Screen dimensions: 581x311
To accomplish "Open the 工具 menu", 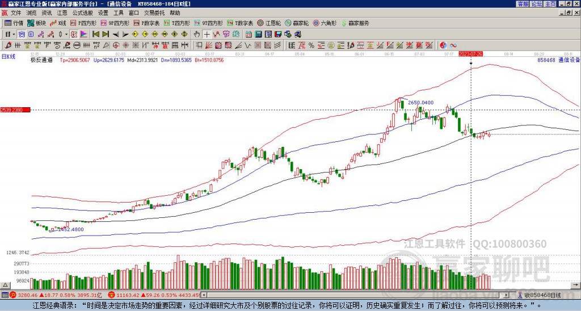I will pyautogui.click(x=118, y=13).
